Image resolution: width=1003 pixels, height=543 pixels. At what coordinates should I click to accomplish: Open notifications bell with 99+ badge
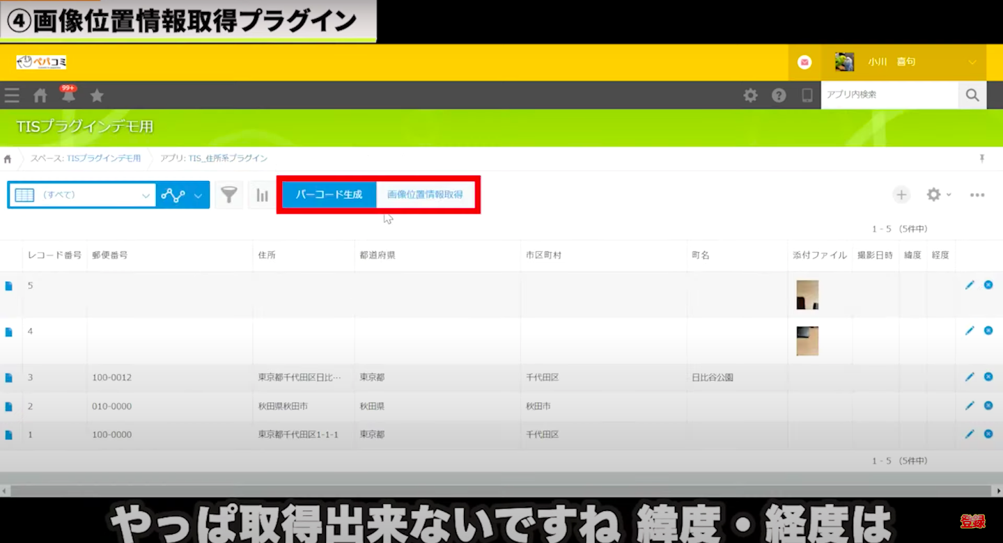click(x=68, y=95)
